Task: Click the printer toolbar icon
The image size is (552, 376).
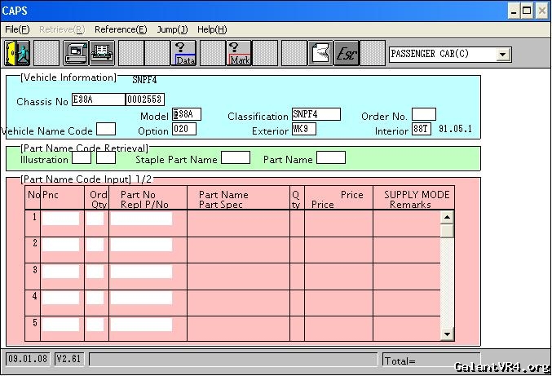Action: (x=102, y=54)
